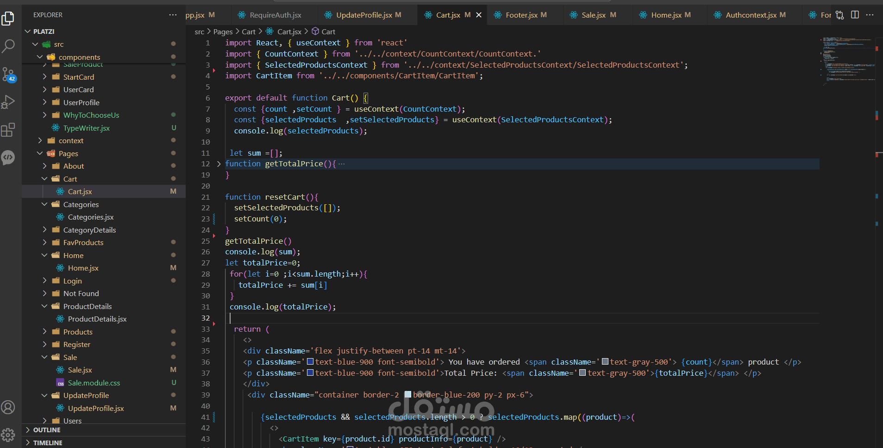Click the code-tag icon in activity bar
Viewport: 883px width, 448px height.
pos(8,158)
